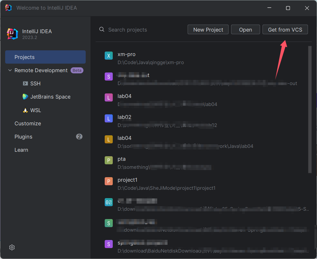Click the orange L icon of second lab04
The width and height of the screenshot is (317, 259).
109,139
